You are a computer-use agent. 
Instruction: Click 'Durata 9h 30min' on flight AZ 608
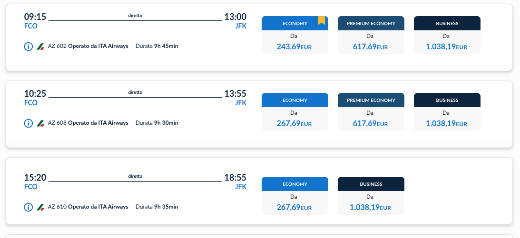[157, 123]
